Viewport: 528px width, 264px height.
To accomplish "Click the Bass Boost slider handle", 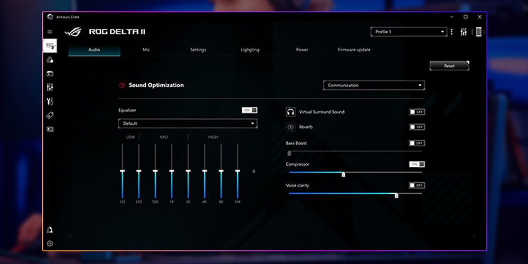I will 289,154.
